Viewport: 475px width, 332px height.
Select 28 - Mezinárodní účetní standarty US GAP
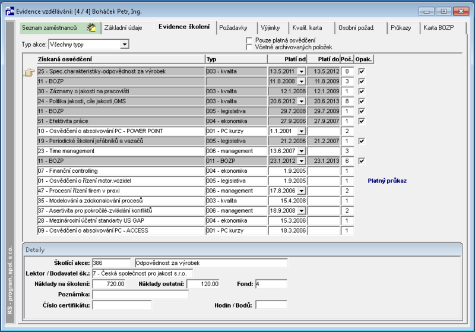pyautogui.click(x=121, y=221)
